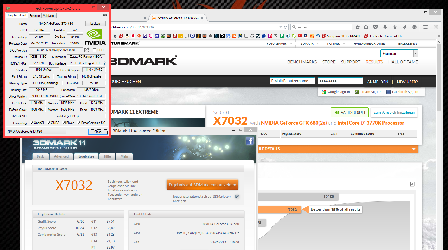
Task: Reload the page with the refresh icon
Action: click(x=285, y=27)
